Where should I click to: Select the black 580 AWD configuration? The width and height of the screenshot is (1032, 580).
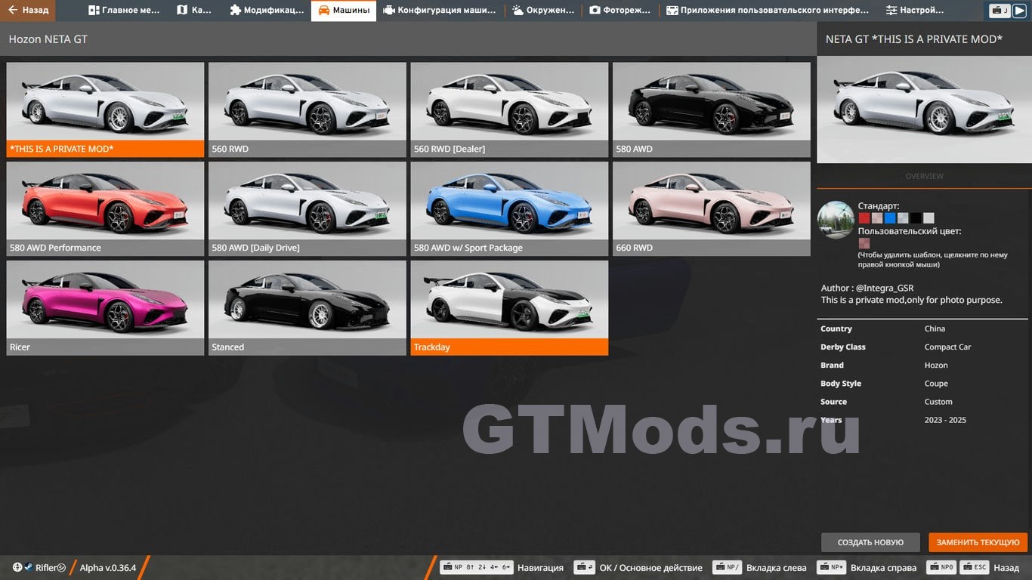[711, 110]
